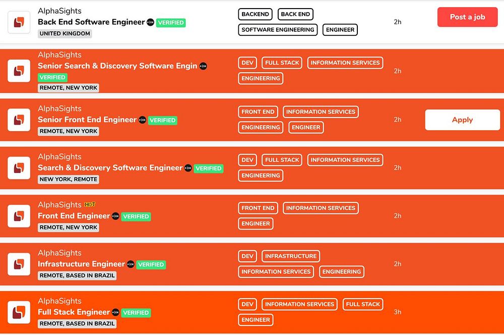
Task: Select ENGINEERING tag on Senior Front End Engineer
Action: coord(261,127)
